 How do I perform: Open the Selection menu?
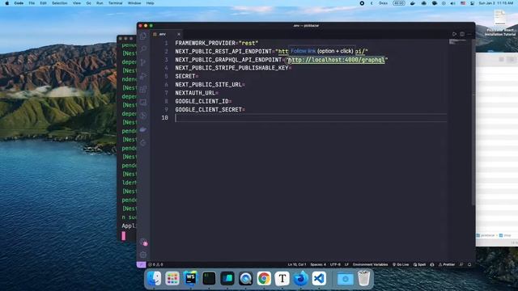(59, 3)
